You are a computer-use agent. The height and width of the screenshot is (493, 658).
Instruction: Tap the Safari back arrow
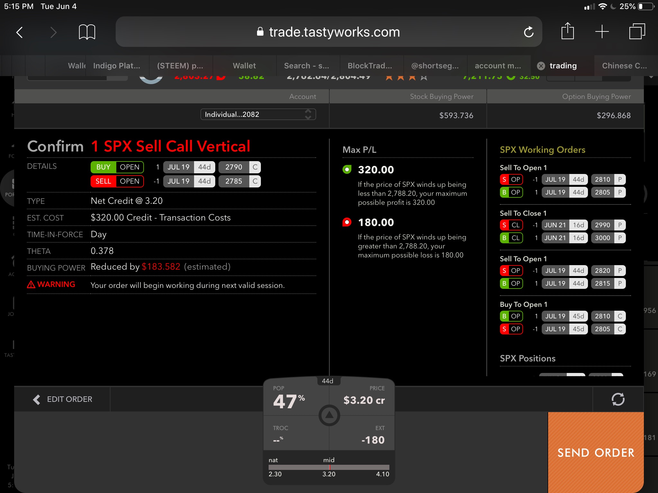(20, 32)
